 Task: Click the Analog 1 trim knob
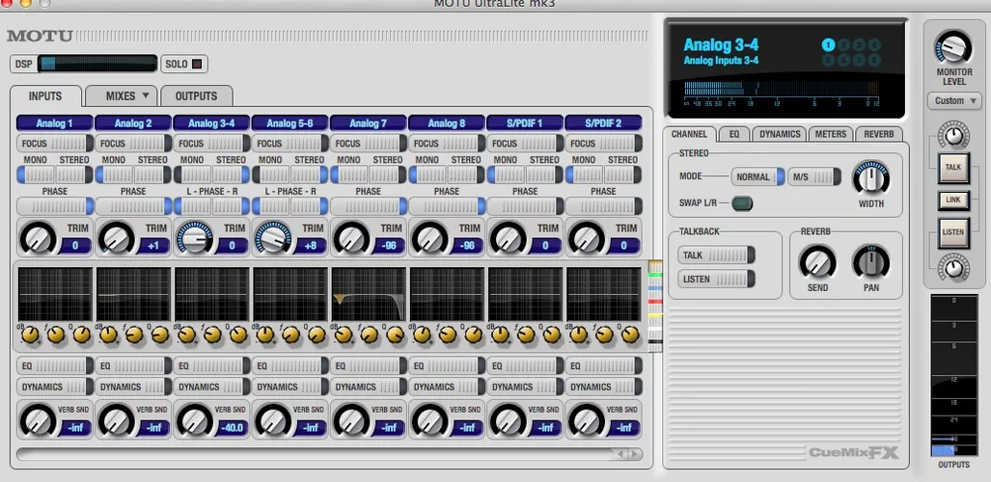pyautogui.click(x=38, y=238)
